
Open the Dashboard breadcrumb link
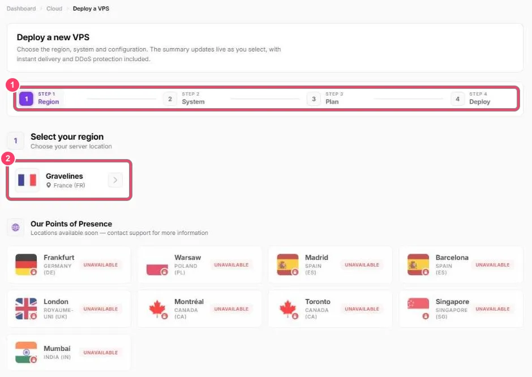21,8
